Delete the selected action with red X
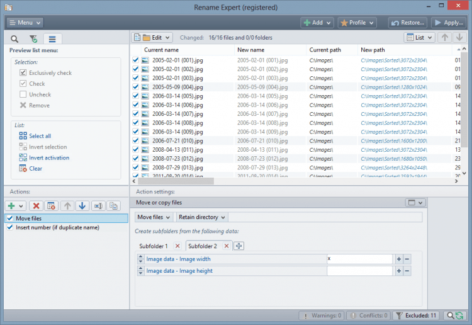Viewport: 472px width, 325px height. 36,206
